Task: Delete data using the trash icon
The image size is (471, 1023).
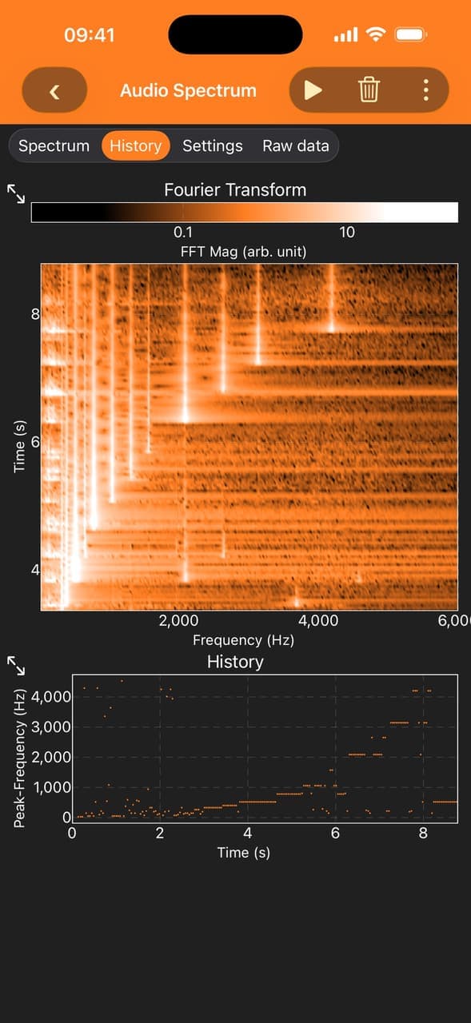Action: click(x=369, y=90)
